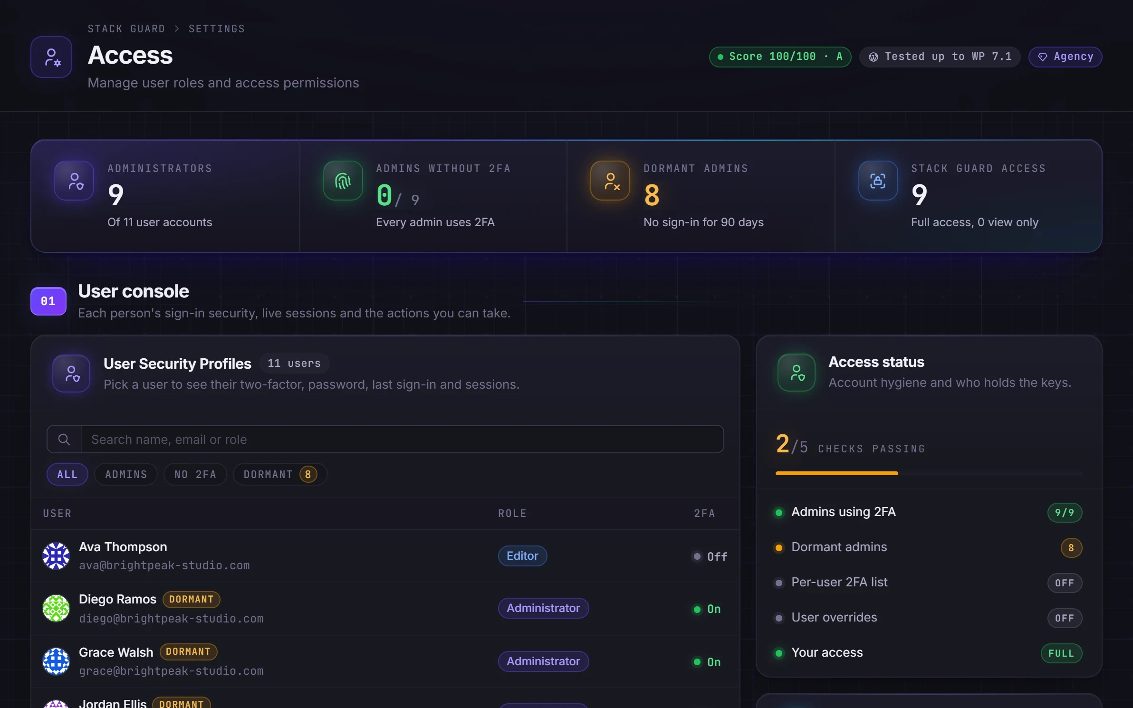The width and height of the screenshot is (1133, 708).
Task: Click the Dormant admins check row
Action: 929,547
